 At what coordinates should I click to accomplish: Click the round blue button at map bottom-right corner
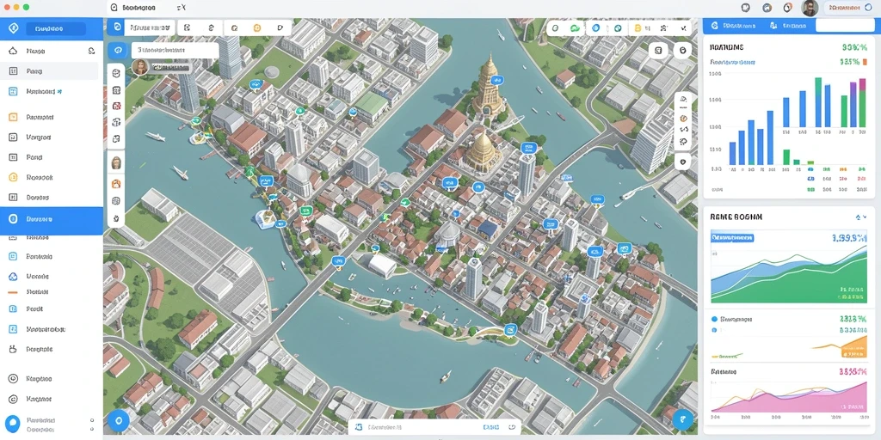pos(682,419)
